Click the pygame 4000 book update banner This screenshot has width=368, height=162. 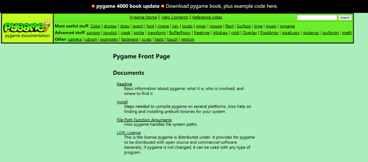click(x=128, y=6)
